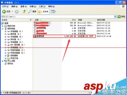Select 本地磁盘 (G:) drive icon
Image resolution: width=127 pixels, height=95 pixels.
coord(8,42)
